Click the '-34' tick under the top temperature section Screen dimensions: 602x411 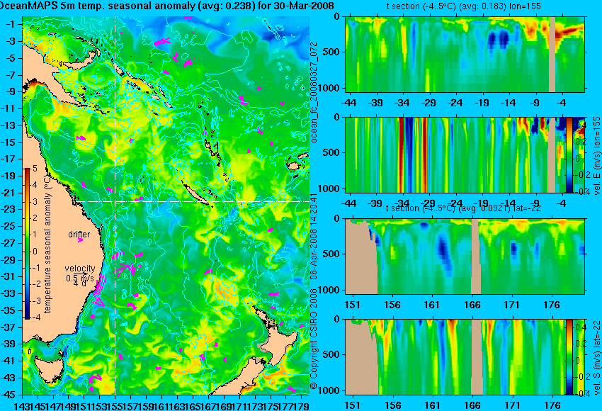pyautogui.click(x=402, y=103)
